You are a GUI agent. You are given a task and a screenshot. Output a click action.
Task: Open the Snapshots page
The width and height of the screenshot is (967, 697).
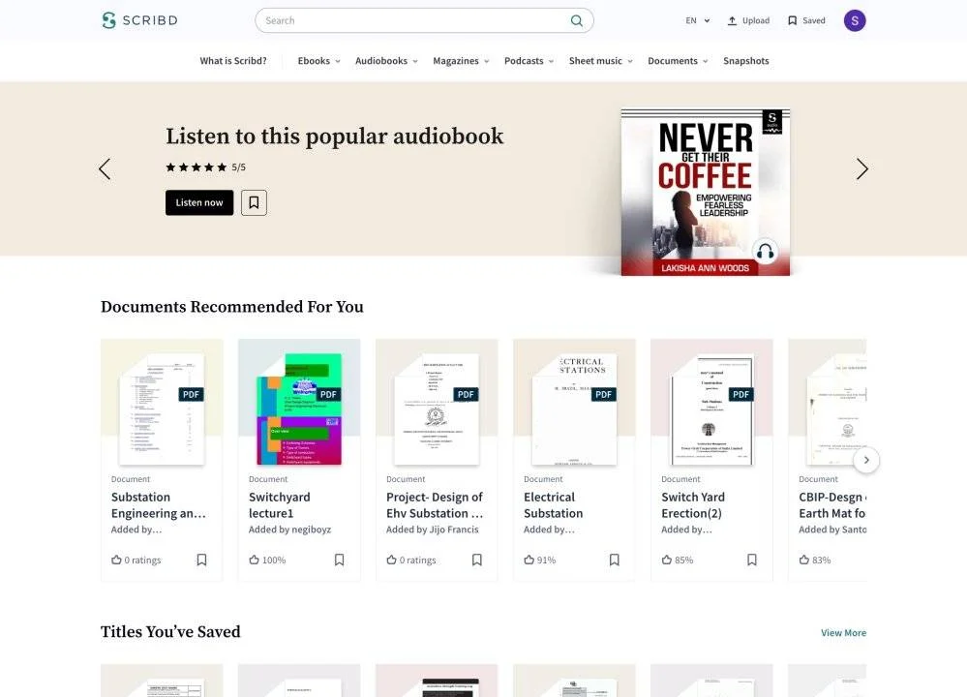click(745, 61)
